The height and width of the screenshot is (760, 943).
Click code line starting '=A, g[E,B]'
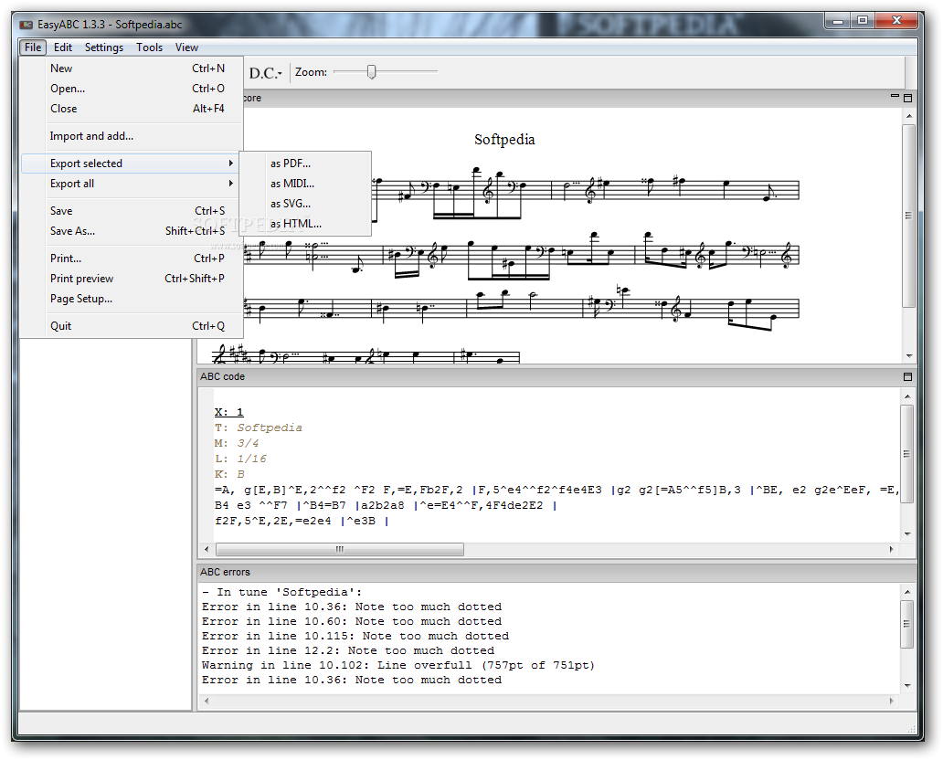point(556,490)
